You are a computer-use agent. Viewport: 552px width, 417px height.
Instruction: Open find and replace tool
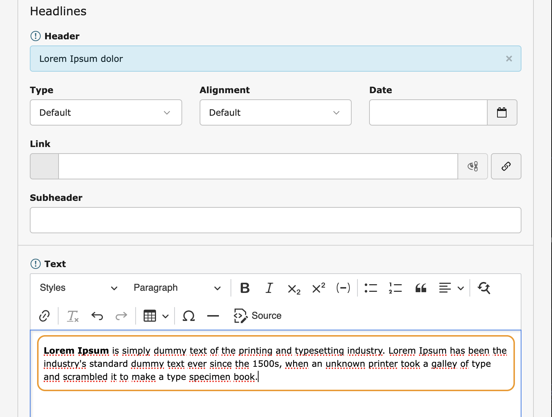484,288
